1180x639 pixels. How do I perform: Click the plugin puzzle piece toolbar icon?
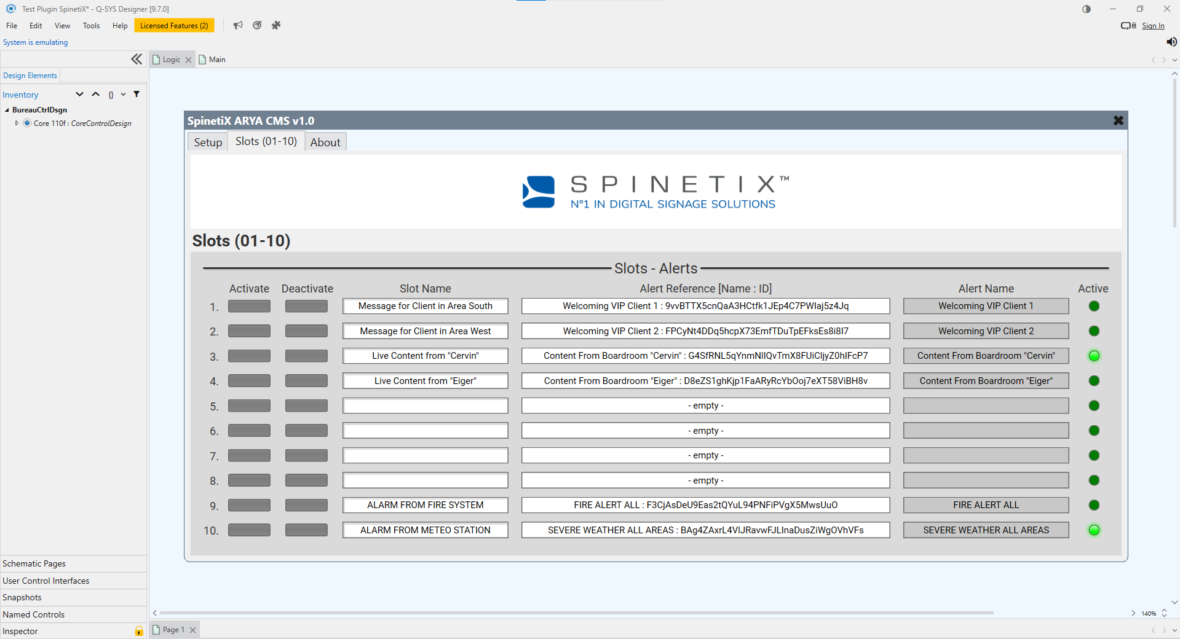pyautogui.click(x=276, y=25)
